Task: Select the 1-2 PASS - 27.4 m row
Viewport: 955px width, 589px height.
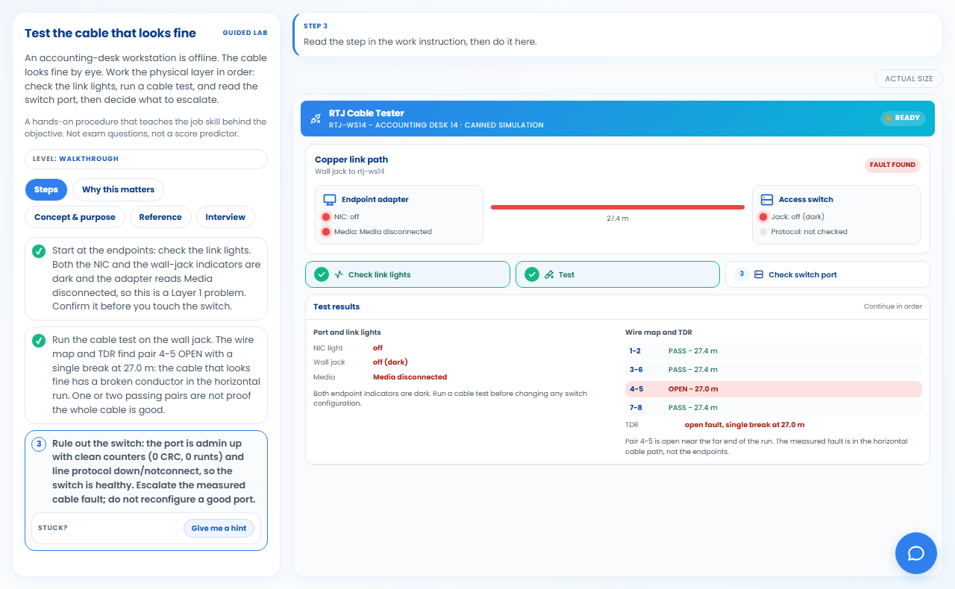Action: 774,350
